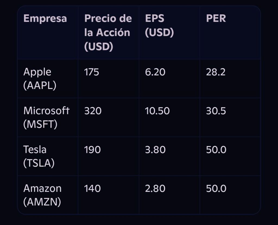Click Tesla's stock price 190
The image size is (278, 225).
(x=92, y=150)
